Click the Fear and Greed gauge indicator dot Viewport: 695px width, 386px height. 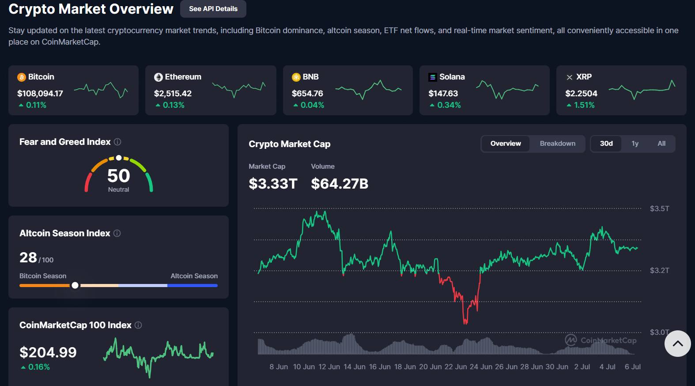(x=119, y=158)
